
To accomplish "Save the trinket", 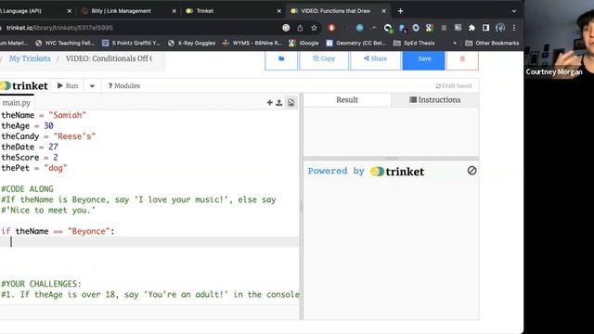I will 423,59.
